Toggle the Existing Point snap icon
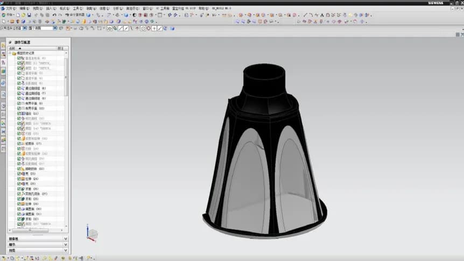464x261 pixels. (154, 29)
